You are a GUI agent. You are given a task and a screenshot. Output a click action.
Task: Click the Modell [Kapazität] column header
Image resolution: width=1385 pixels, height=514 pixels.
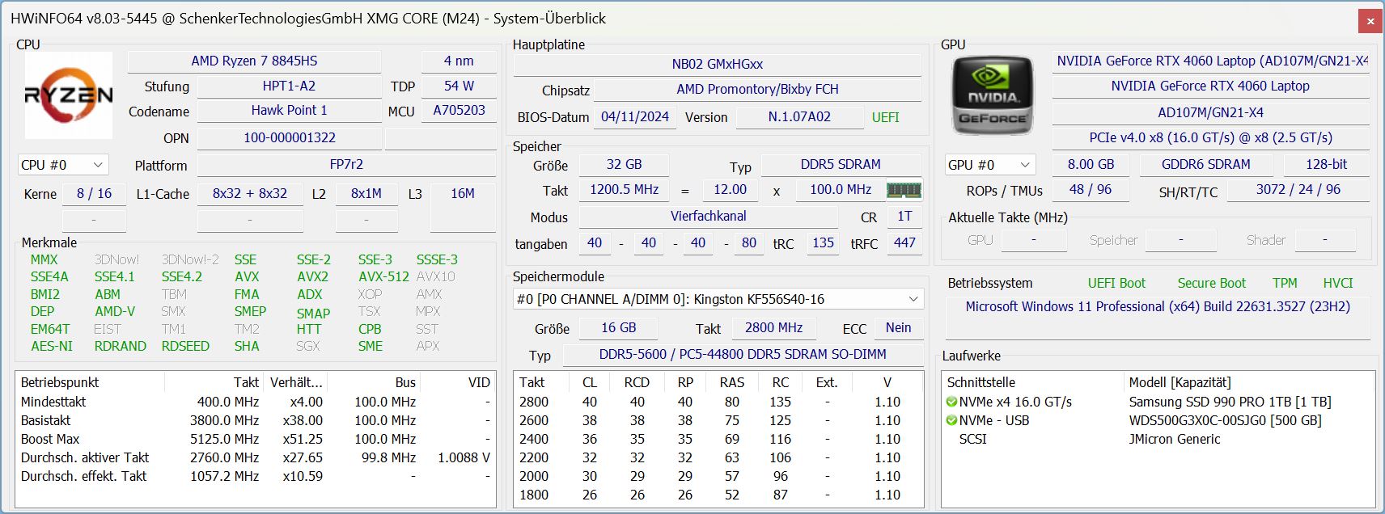coord(1179,382)
